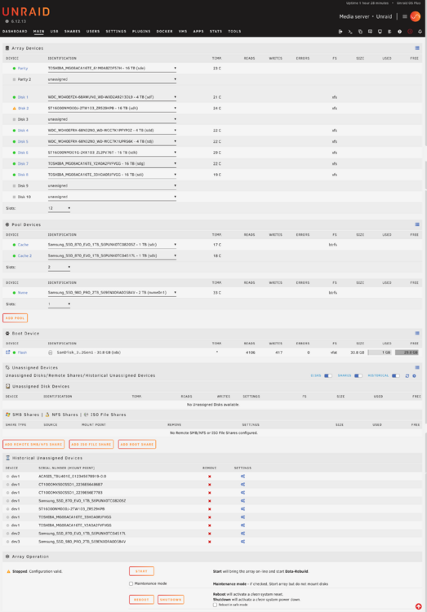Open settings for TOSHIBA_MG08ACA16TE_33H0A0RJFVGG historical device

coord(242,517)
